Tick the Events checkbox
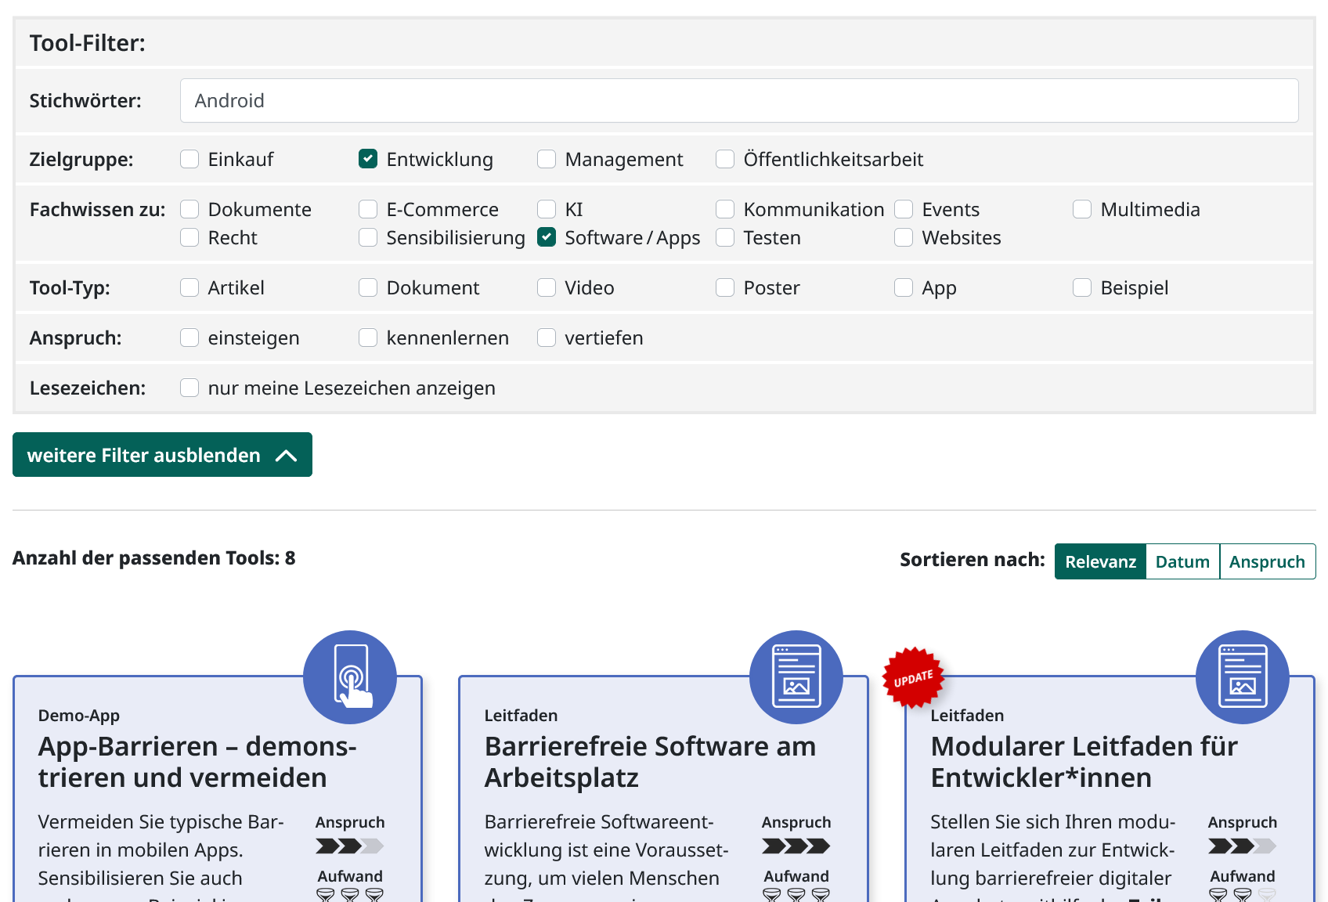This screenshot has width=1328, height=902. coord(904,209)
